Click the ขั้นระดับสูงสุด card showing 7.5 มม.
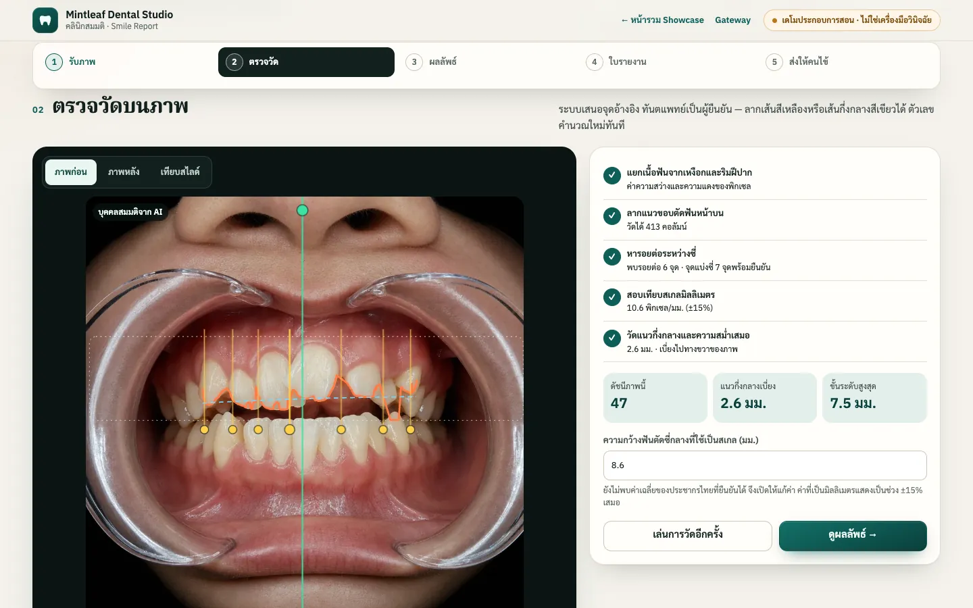The height and width of the screenshot is (608, 973). (874, 398)
